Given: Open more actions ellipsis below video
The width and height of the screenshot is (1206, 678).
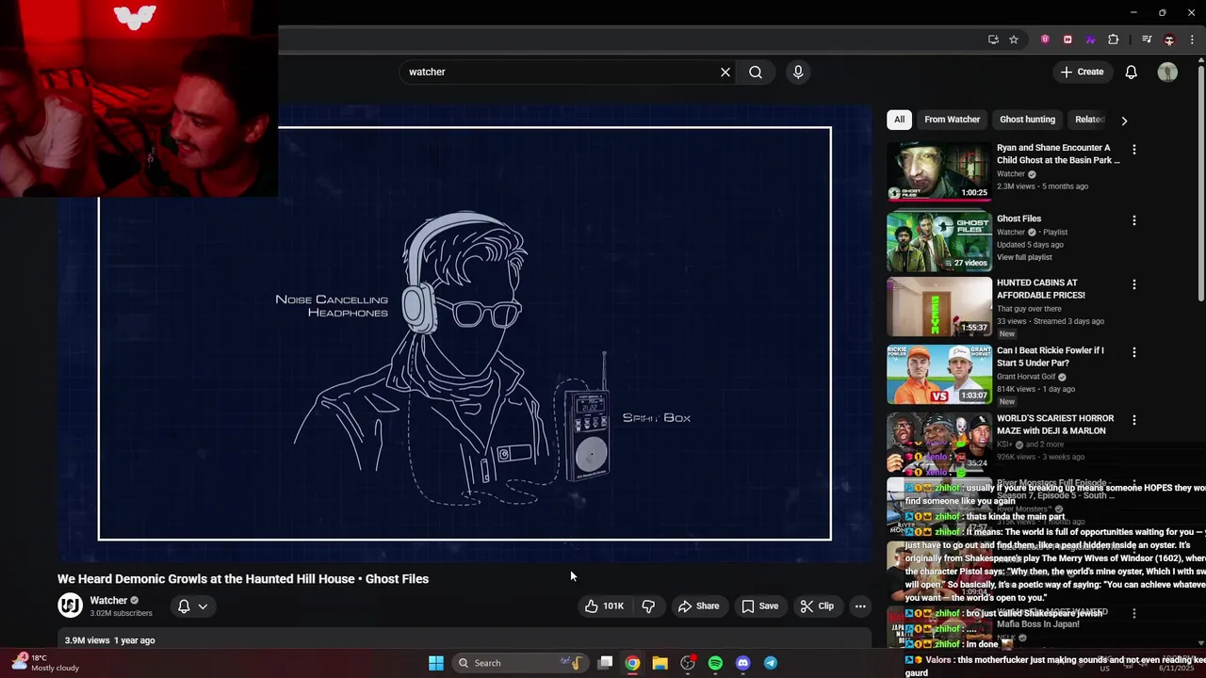Looking at the screenshot, I should (860, 606).
